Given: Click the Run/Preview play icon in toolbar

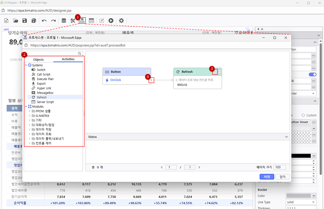Looking at the screenshot, I should (x=111, y=20).
